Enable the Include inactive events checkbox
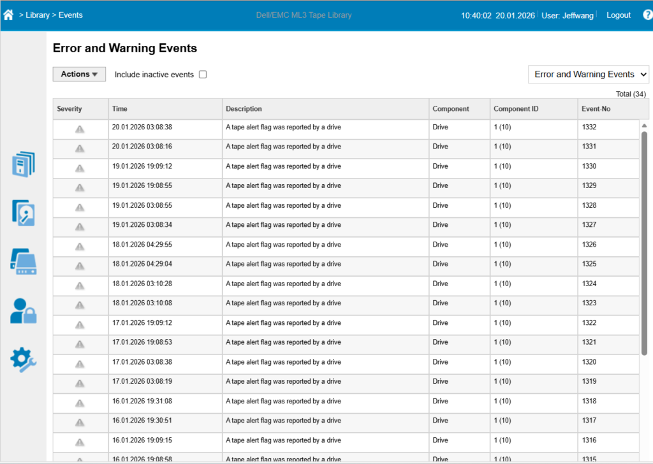 click(x=203, y=75)
